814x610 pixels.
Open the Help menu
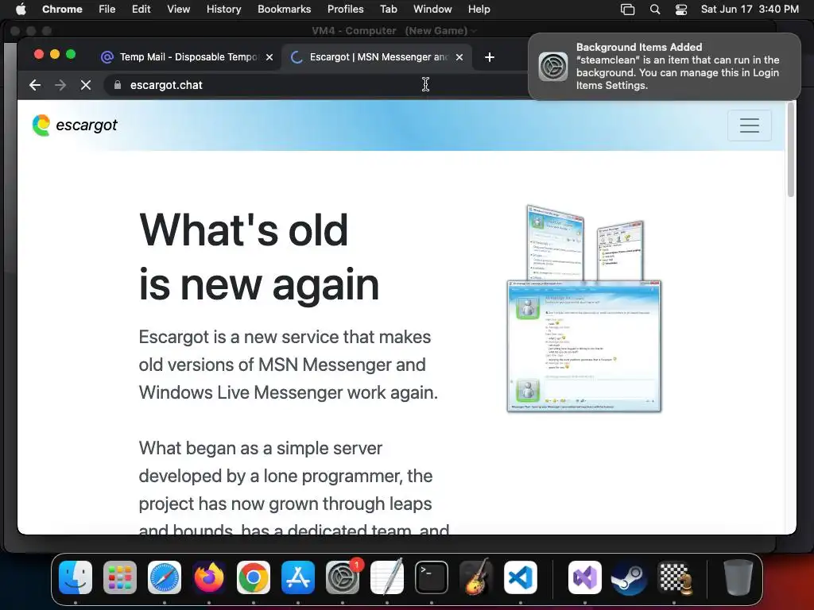(479, 10)
